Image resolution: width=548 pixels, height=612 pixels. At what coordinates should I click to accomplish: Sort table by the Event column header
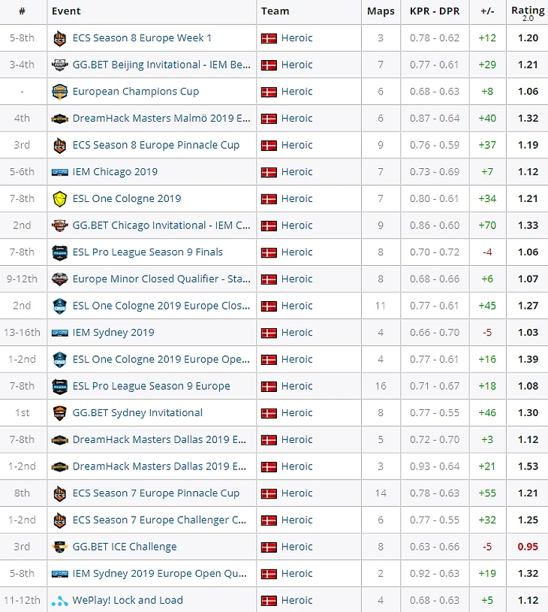(66, 11)
